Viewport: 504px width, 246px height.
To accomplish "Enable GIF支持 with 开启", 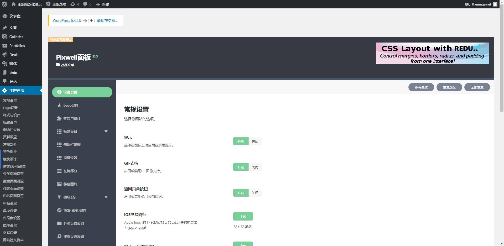I will (x=241, y=167).
